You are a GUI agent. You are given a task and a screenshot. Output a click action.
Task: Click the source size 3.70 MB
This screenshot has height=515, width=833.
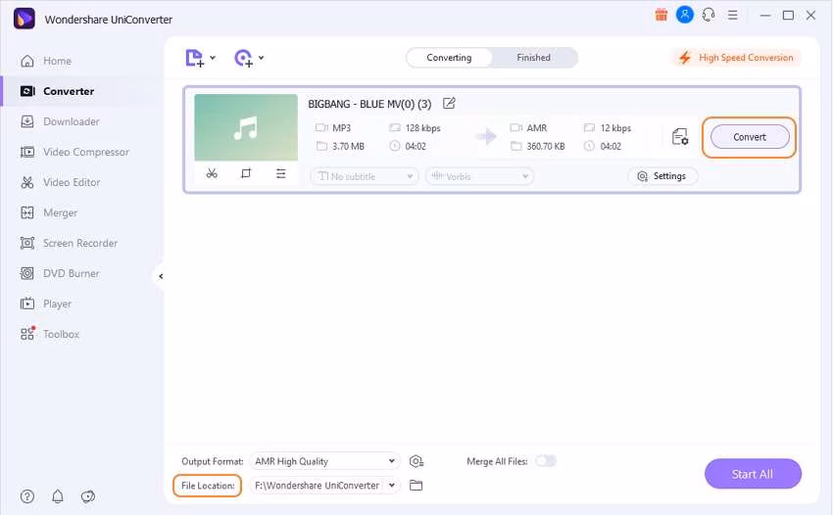(348, 146)
